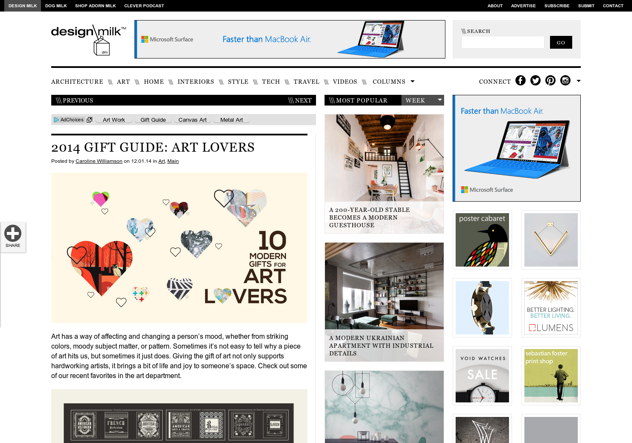Open Design Milk's Facebook page icon
This screenshot has height=443, width=632.
pos(520,80)
